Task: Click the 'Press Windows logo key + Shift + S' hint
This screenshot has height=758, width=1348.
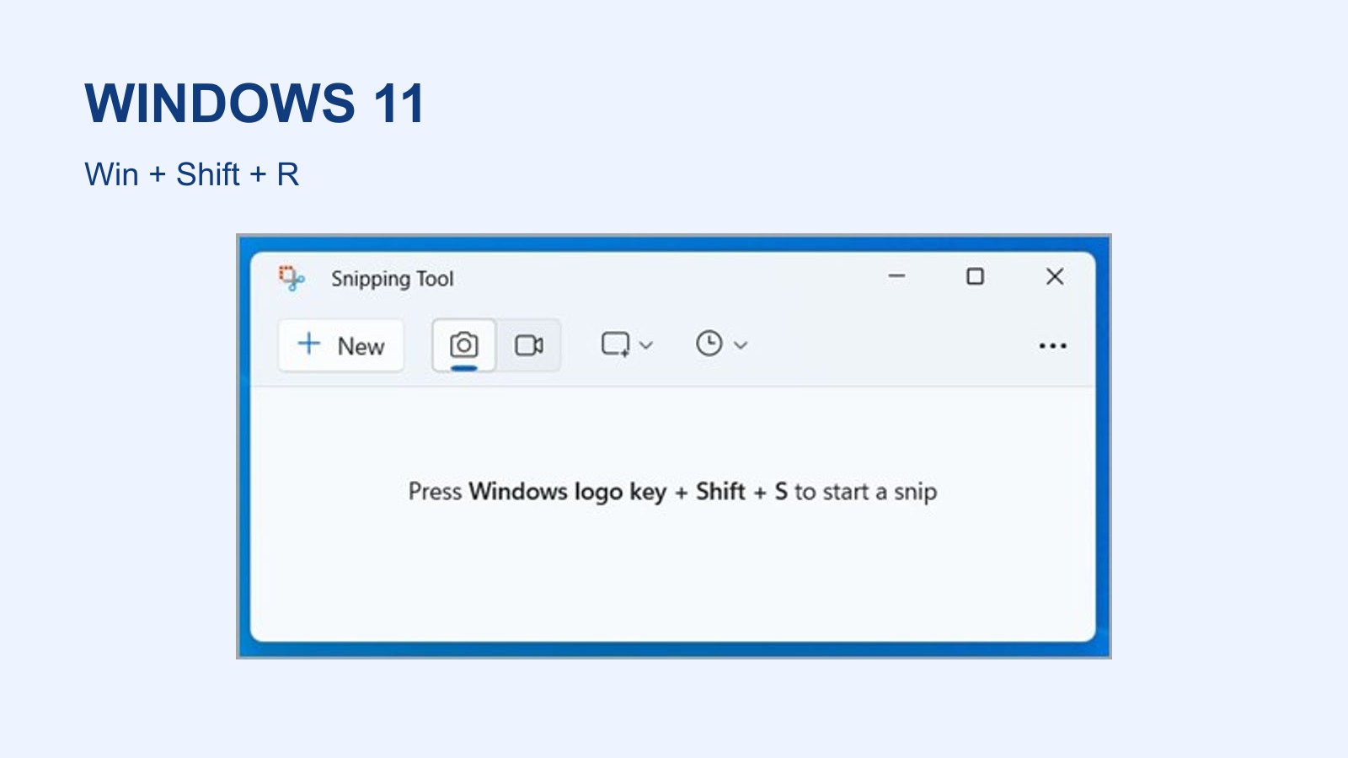Action: coord(672,491)
